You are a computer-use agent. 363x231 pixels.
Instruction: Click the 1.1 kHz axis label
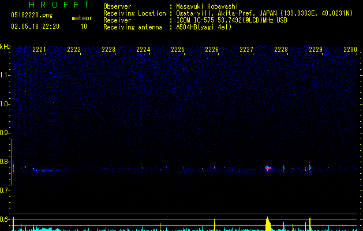[5, 75]
